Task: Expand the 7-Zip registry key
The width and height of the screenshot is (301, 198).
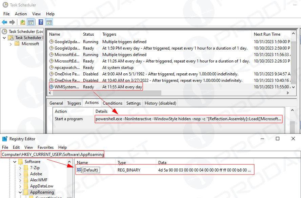Action: click(20, 168)
